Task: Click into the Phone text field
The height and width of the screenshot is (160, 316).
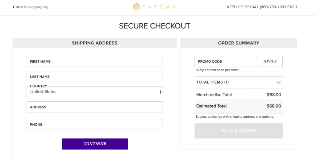Action: (94, 124)
